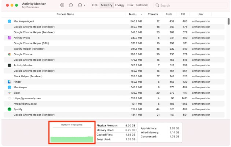Click the Google Chrome app icon
The height and width of the screenshot is (147, 231).
click(10, 54)
